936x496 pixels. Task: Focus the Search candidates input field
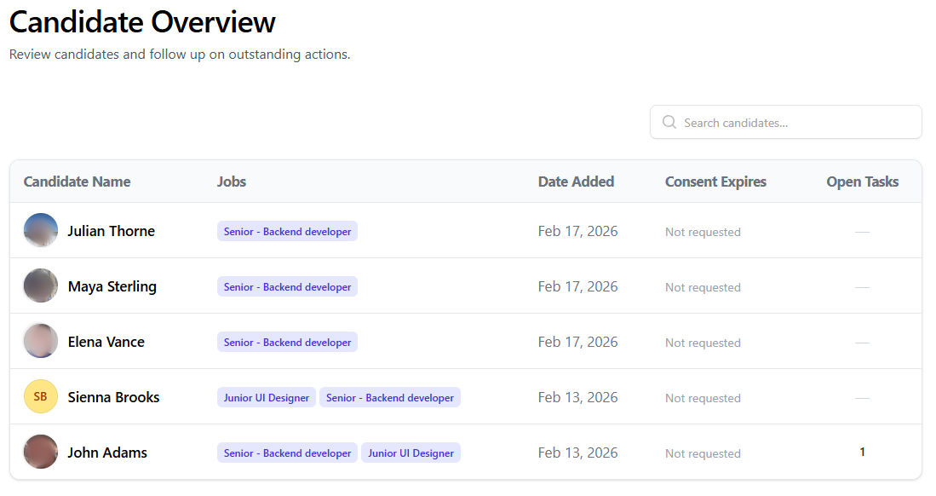[x=785, y=122]
